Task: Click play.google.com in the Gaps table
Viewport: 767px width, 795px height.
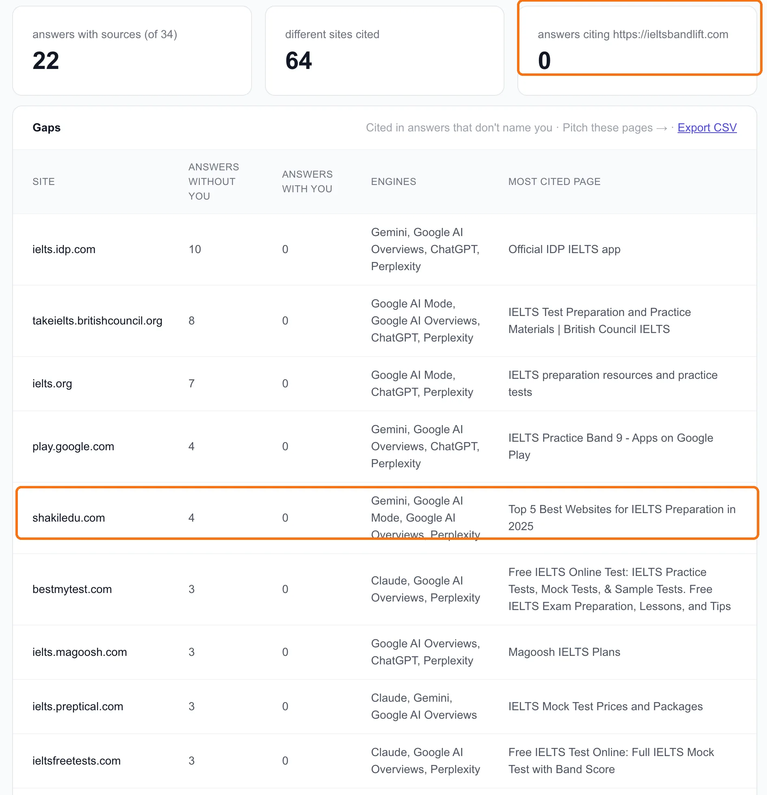Action: tap(73, 446)
